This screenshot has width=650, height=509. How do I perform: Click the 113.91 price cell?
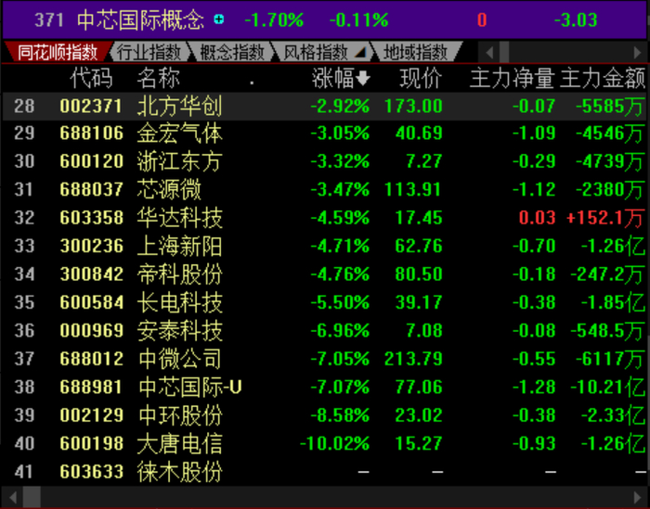point(413,189)
